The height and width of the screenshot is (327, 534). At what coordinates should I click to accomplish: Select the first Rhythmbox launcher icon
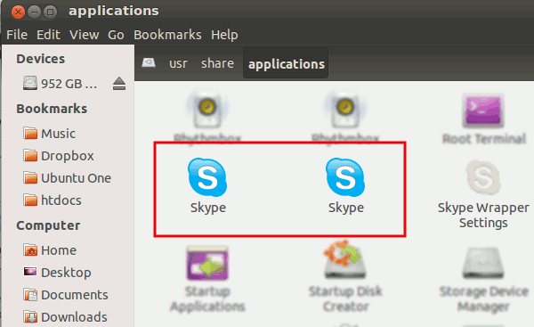(x=207, y=109)
